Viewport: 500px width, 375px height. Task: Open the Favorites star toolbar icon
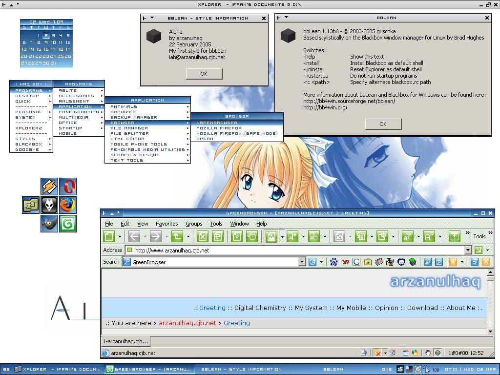coord(236,236)
